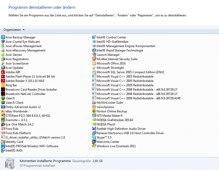Viewport: 219px width, 170px height.
Task: Click the "Momentan installierte Programme" status text
Action: pyautogui.click(x=45, y=161)
